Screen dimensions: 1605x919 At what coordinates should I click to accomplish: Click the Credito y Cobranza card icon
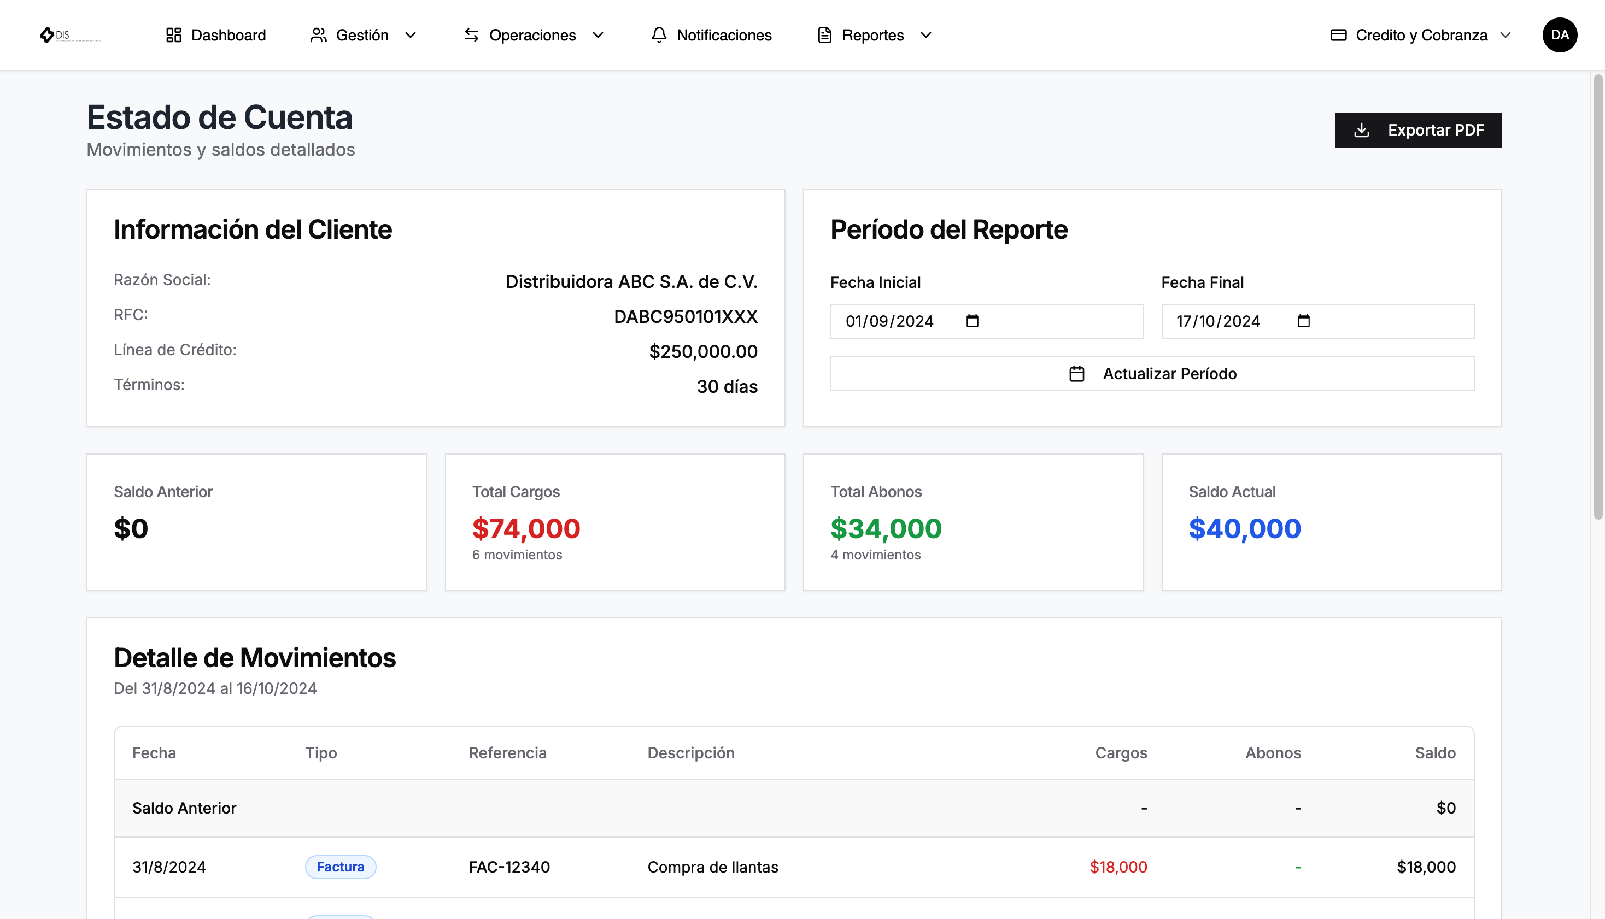(x=1338, y=35)
